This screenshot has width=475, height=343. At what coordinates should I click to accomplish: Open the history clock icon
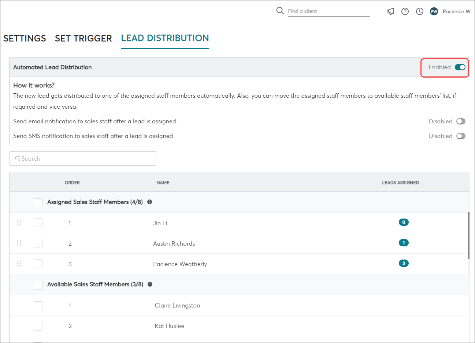(x=419, y=11)
